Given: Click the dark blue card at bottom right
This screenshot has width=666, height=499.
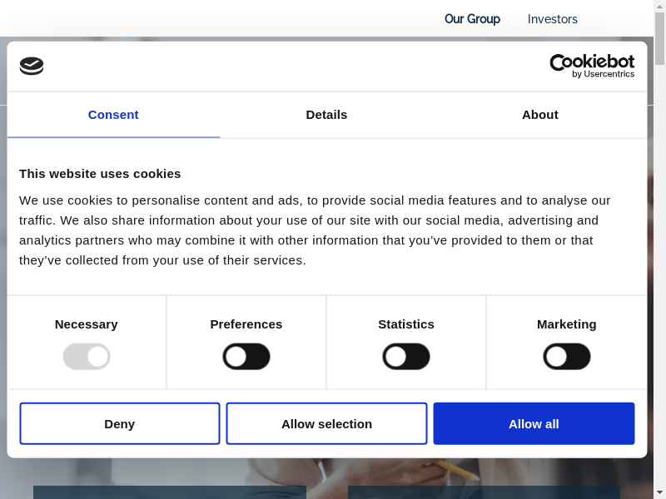Looking at the screenshot, I should [484, 492].
